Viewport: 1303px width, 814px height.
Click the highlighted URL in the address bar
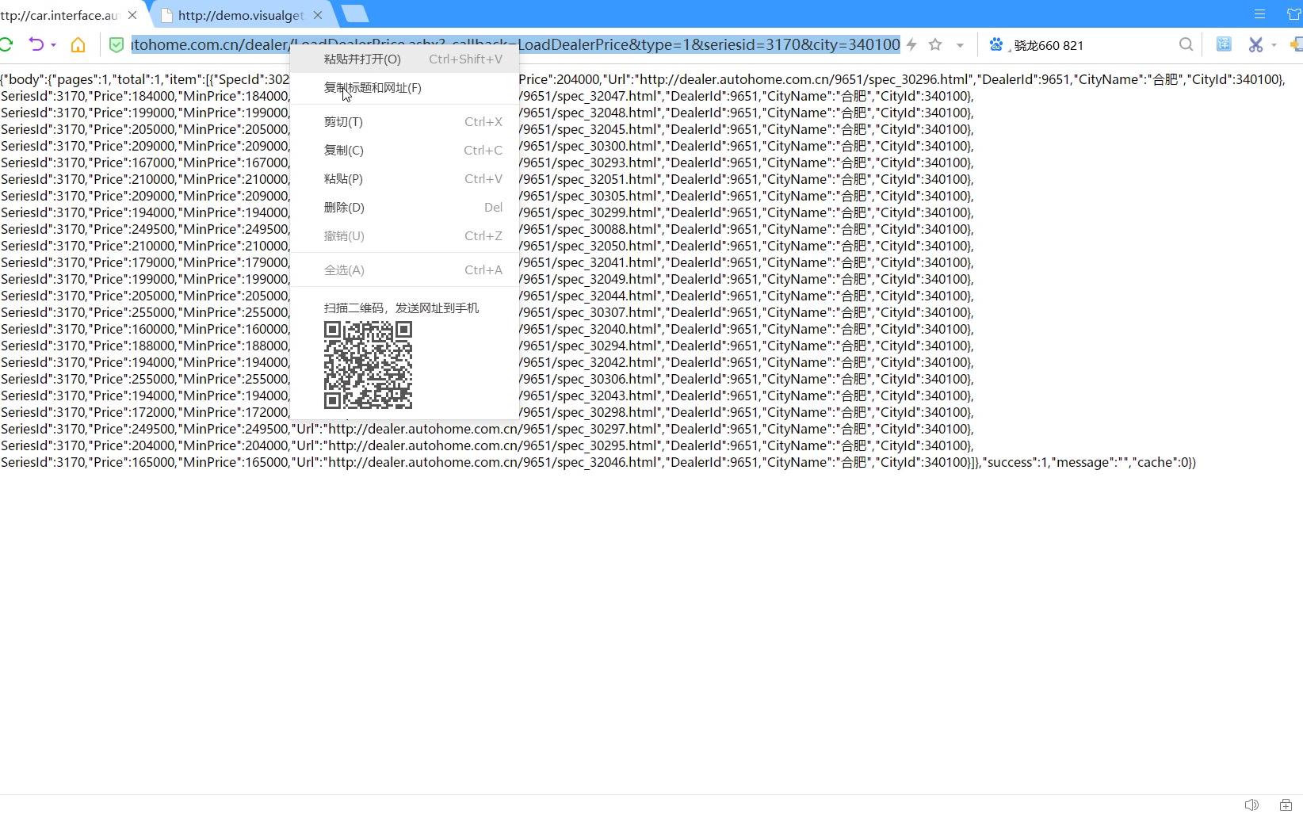(515, 45)
